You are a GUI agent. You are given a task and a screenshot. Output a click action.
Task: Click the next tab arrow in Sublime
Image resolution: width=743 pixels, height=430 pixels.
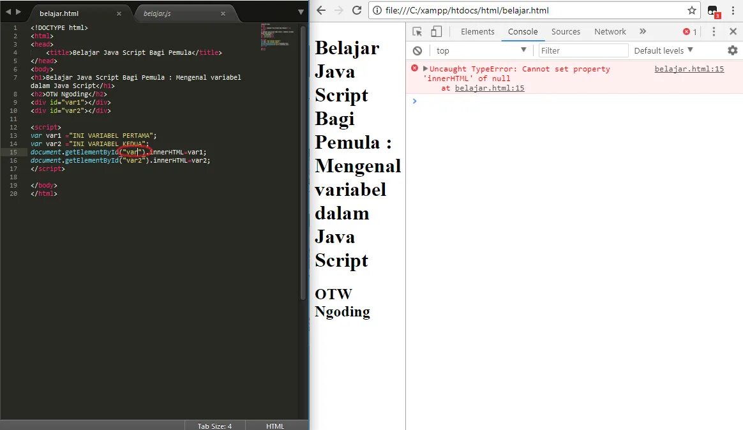click(x=19, y=11)
